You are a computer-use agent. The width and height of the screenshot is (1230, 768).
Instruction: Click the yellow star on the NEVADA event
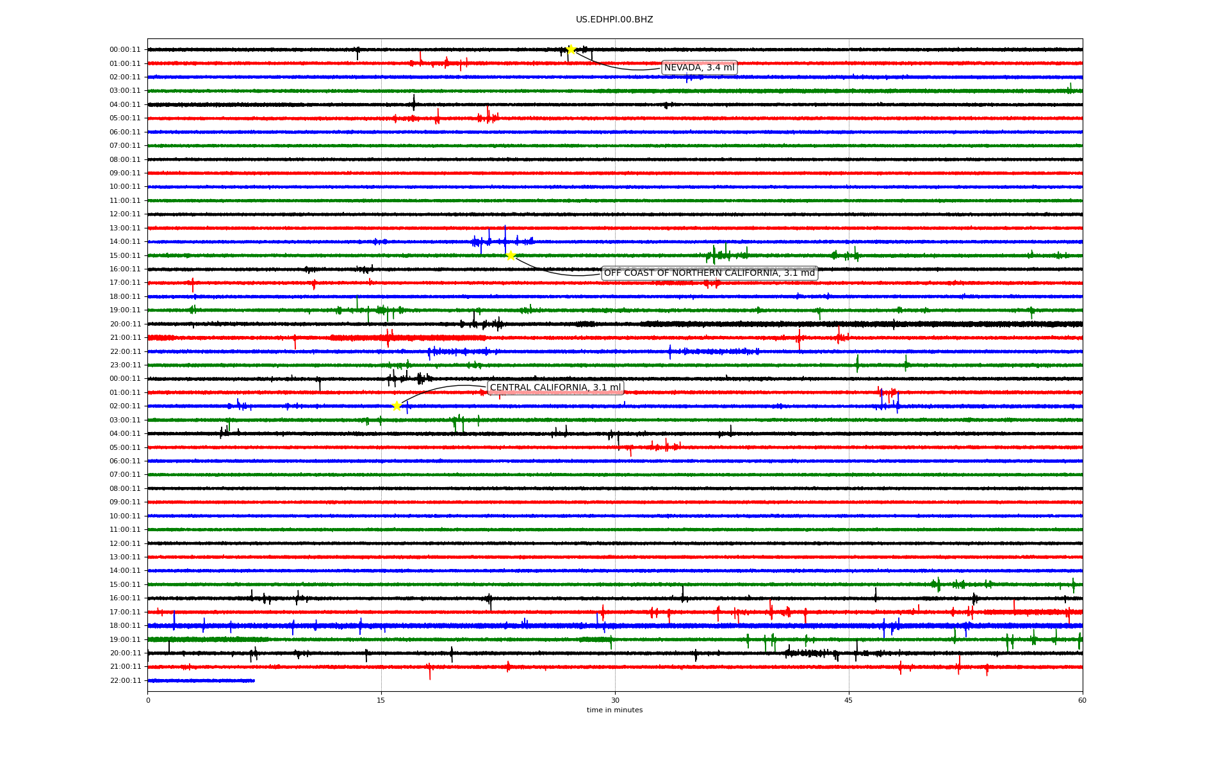tap(571, 49)
